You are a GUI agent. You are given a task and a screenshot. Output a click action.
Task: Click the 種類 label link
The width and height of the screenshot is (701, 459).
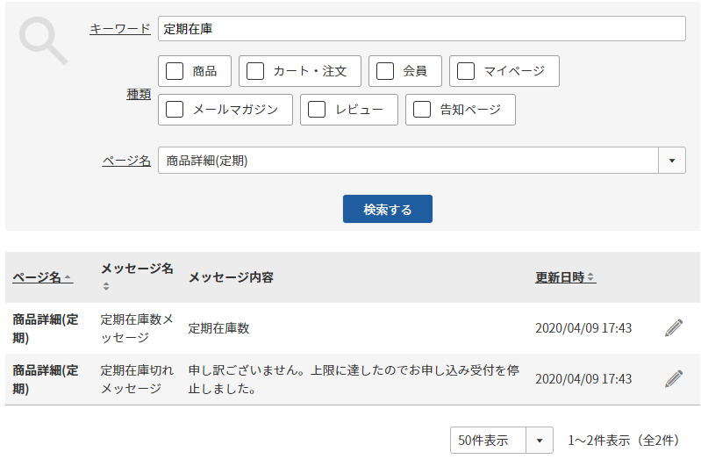[x=139, y=95]
